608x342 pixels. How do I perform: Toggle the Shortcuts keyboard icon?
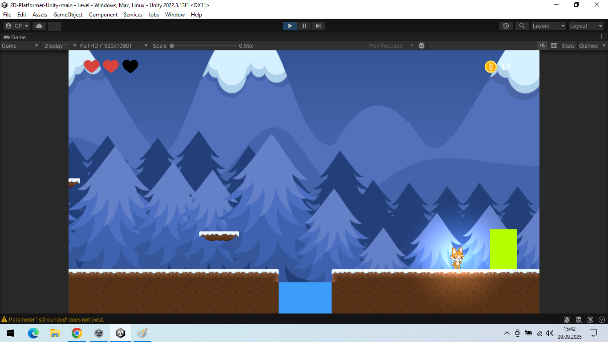click(554, 45)
